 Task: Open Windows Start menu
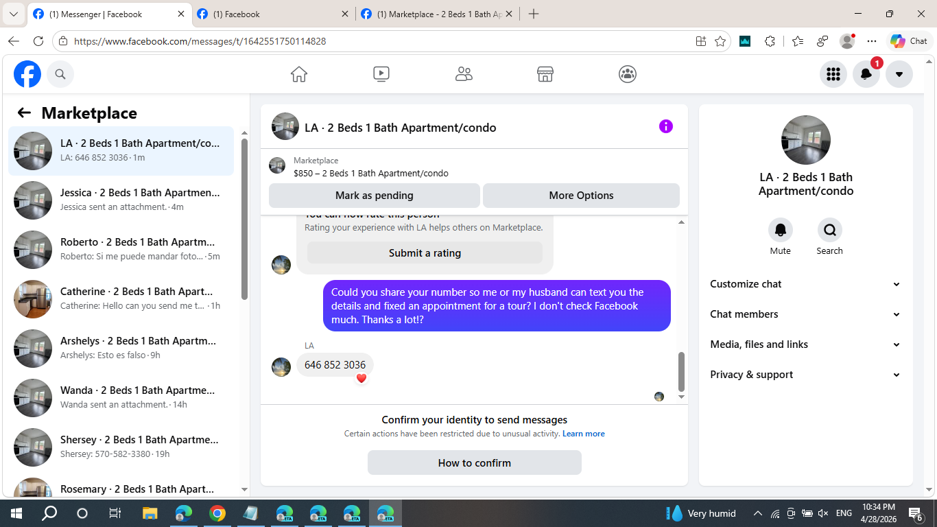[16, 513]
